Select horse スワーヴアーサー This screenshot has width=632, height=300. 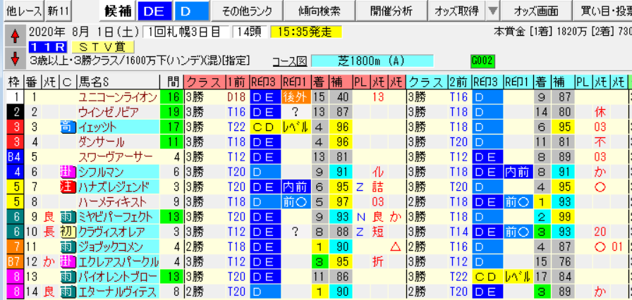pos(117,157)
